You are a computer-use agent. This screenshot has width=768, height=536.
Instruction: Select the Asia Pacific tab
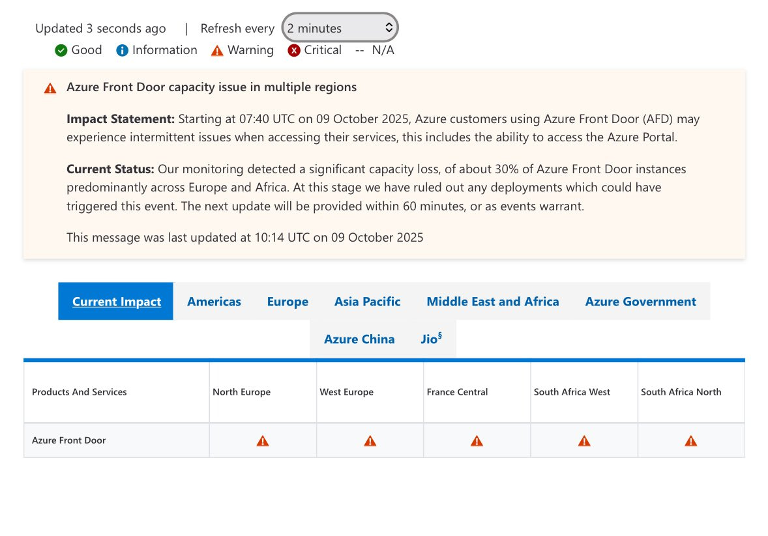(367, 302)
